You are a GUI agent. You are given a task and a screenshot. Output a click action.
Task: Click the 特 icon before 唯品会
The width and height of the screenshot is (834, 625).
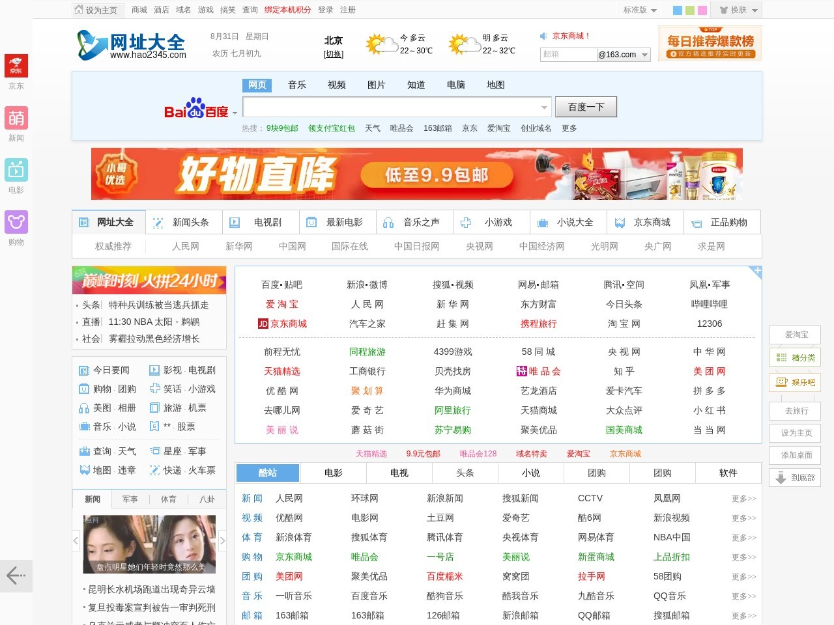(521, 371)
